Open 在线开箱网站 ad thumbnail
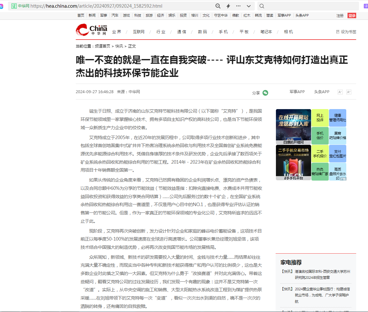 point(294,127)
